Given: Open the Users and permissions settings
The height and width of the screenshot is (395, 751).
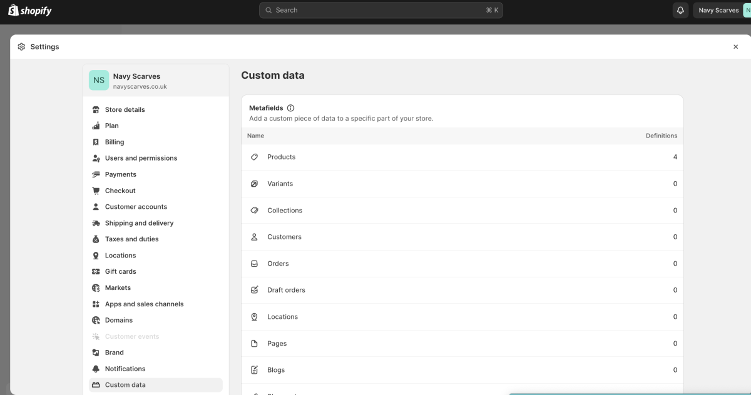Looking at the screenshot, I should [141, 158].
